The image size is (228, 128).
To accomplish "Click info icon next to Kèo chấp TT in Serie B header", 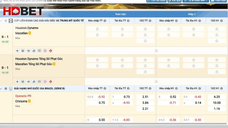I will [105, 88].
